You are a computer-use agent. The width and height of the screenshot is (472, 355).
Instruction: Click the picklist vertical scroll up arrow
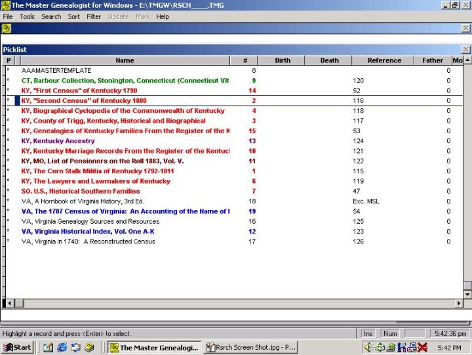(x=467, y=60)
